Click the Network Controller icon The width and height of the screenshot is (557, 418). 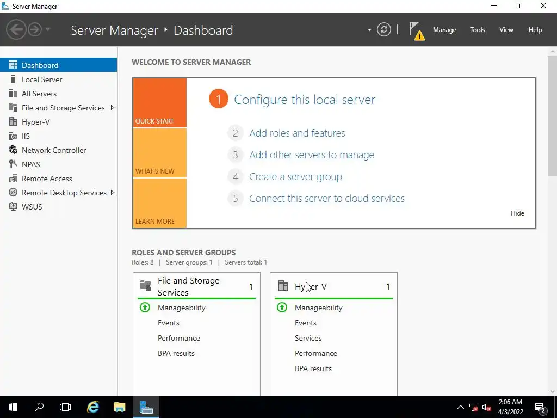point(13,150)
